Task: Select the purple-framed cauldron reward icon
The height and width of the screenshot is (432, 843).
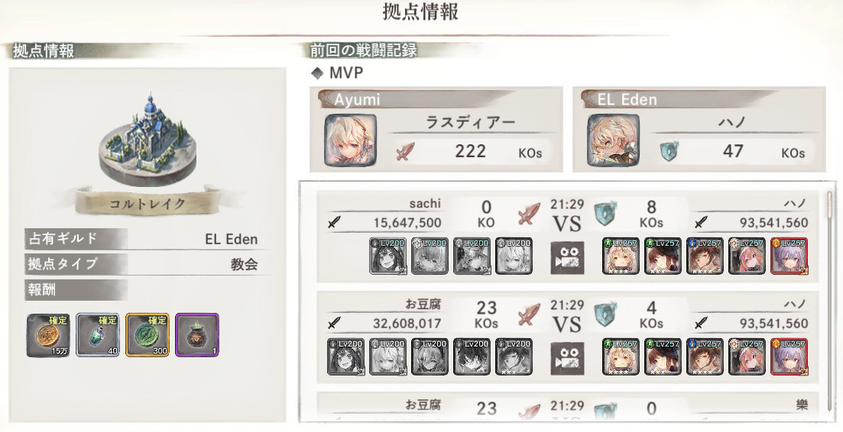Action: (196, 335)
